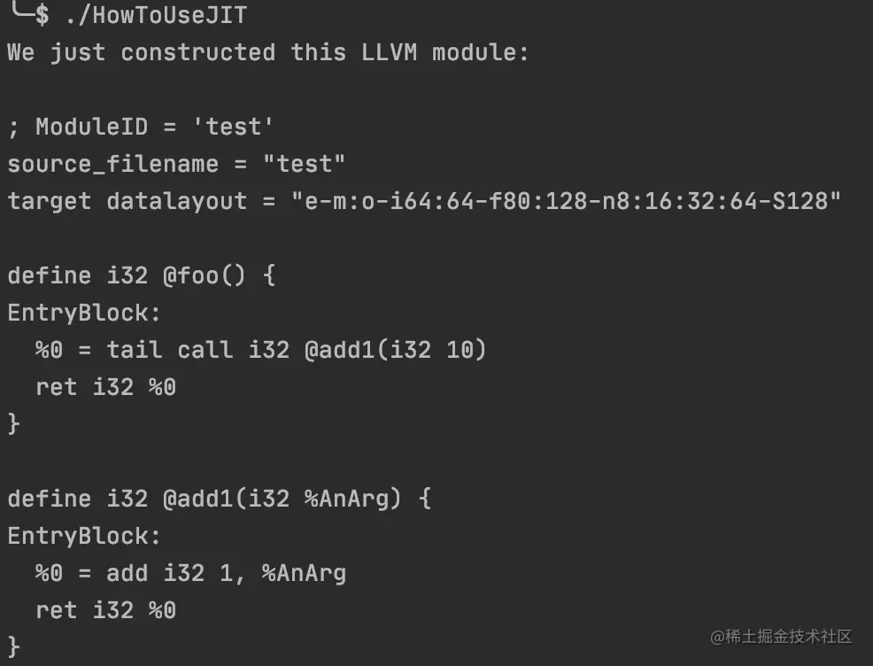Click the first 'ret i32 %0' line
This screenshot has width=873, height=666.
point(105,387)
